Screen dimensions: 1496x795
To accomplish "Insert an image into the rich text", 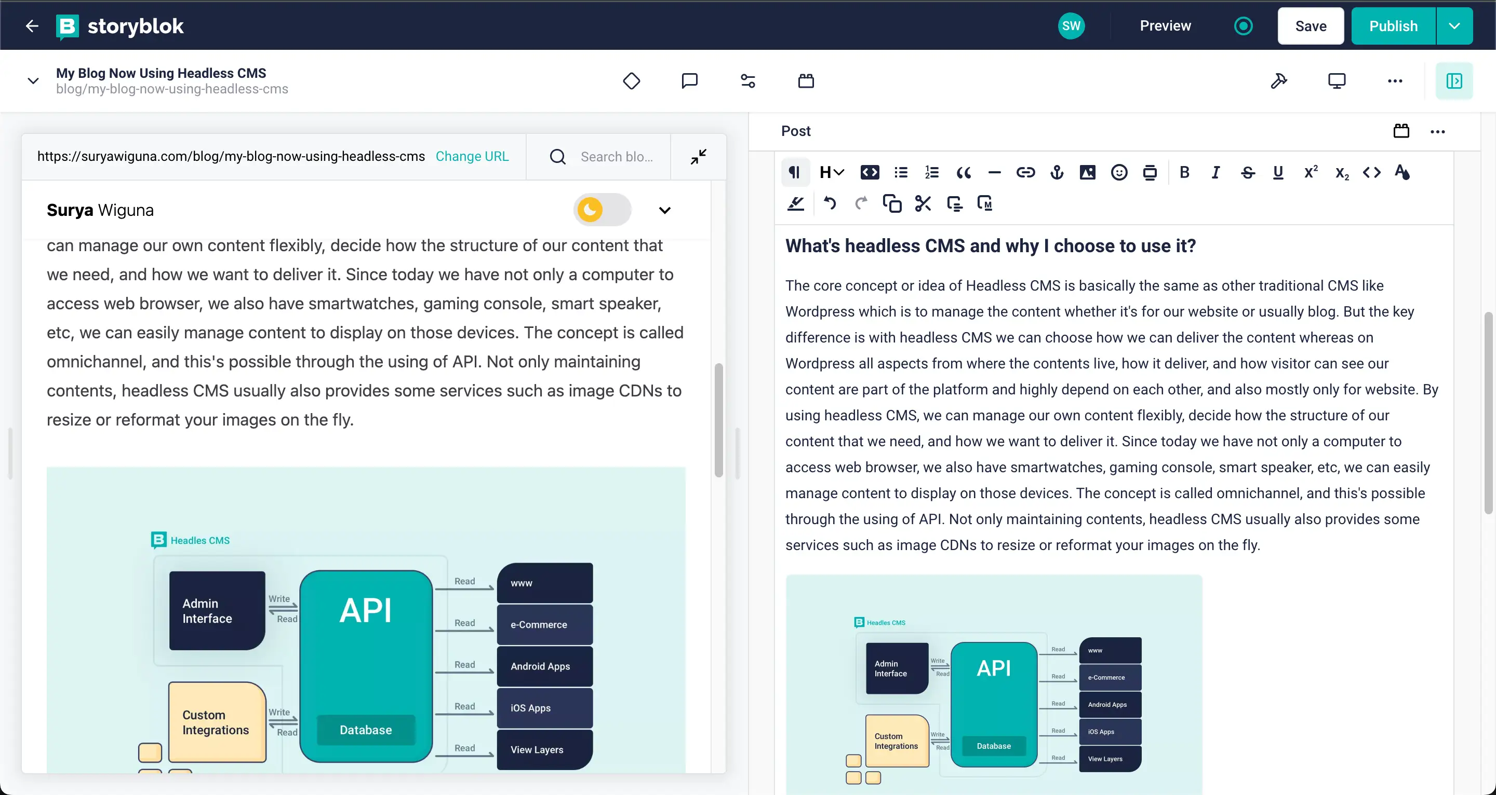I will point(1088,172).
